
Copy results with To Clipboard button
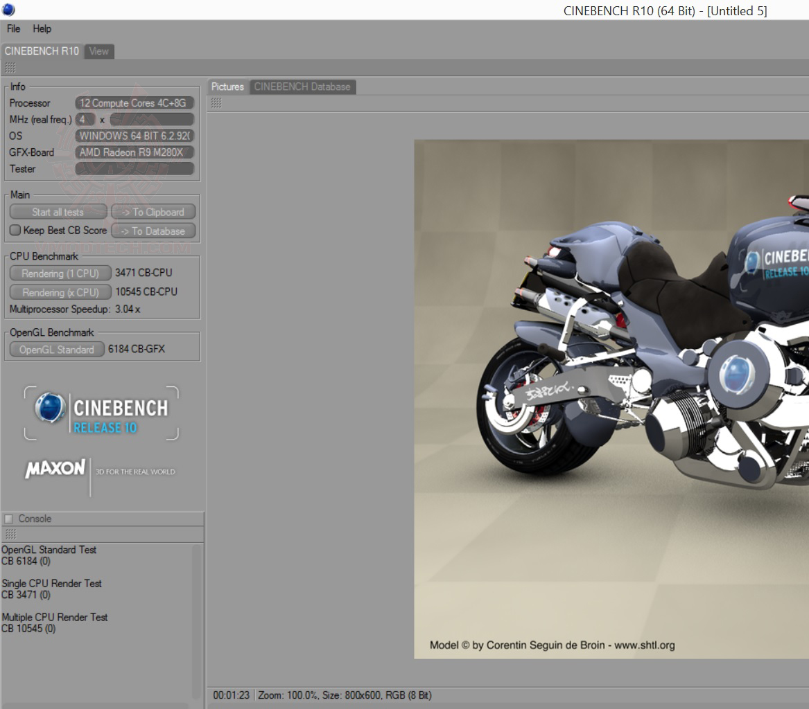click(153, 212)
